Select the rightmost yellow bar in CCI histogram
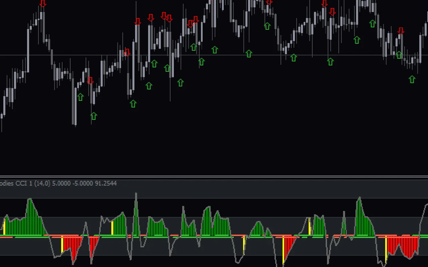Image resolution: width=428 pixels, height=267 pixels. click(386, 249)
